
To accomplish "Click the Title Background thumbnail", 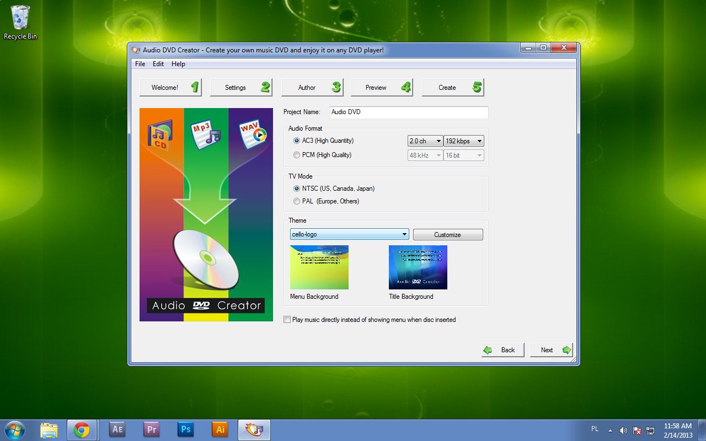I will tap(418, 267).
